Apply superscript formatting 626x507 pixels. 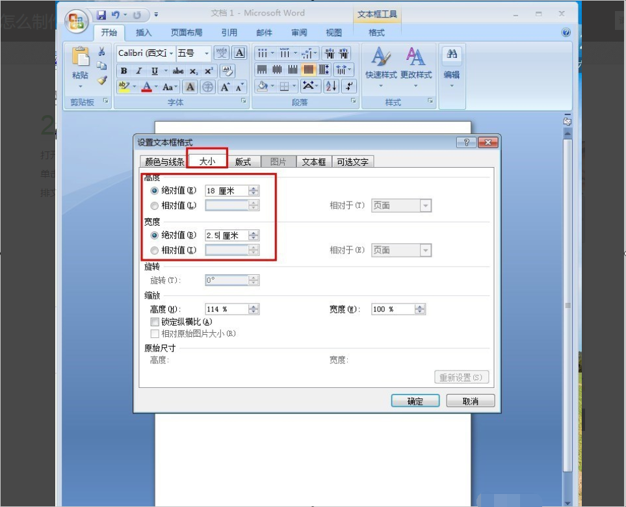[x=209, y=71]
